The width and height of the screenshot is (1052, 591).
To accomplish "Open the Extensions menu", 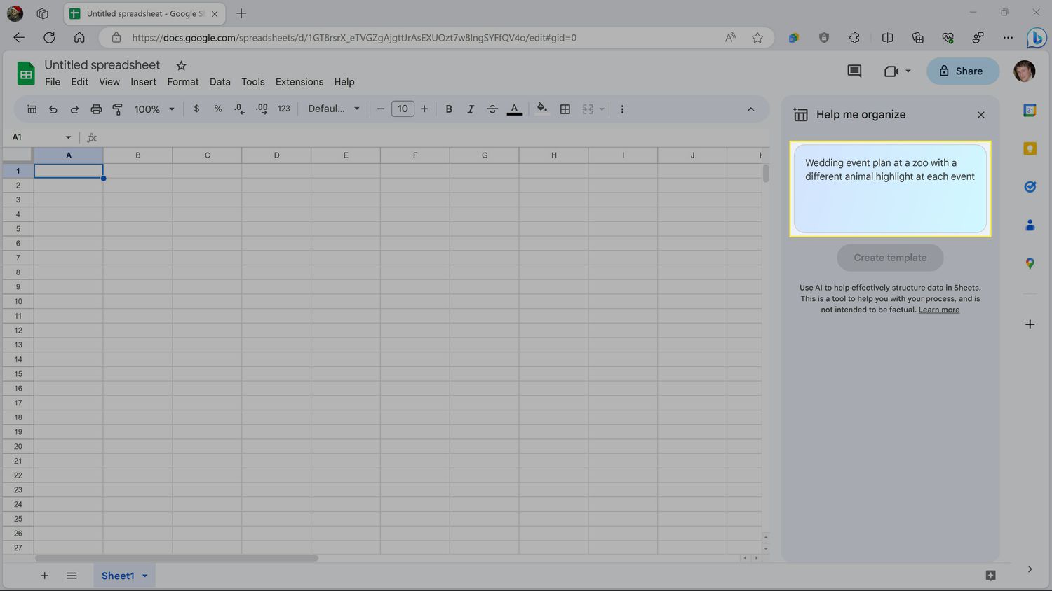I will click(x=299, y=82).
